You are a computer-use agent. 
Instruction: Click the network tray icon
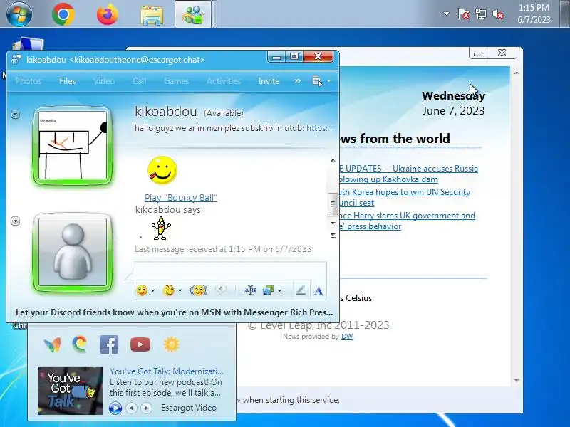(x=480, y=14)
